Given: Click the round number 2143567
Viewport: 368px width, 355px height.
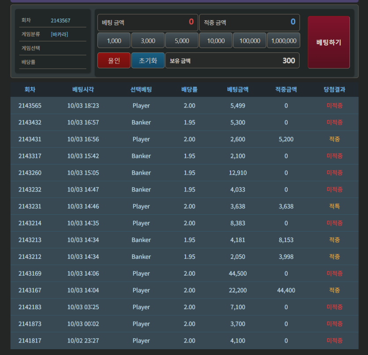Looking at the screenshot, I should click(x=60, y=21).
